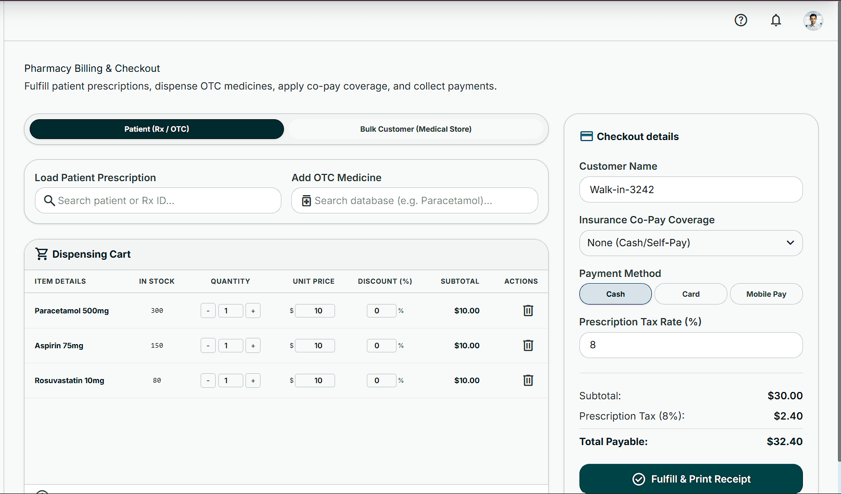Edit Paracetamol 500mg unit price

(x=315, y=311)
